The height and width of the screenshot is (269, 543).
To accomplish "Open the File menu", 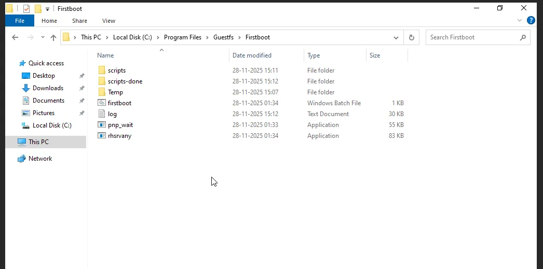I will (x=20, y=21).
